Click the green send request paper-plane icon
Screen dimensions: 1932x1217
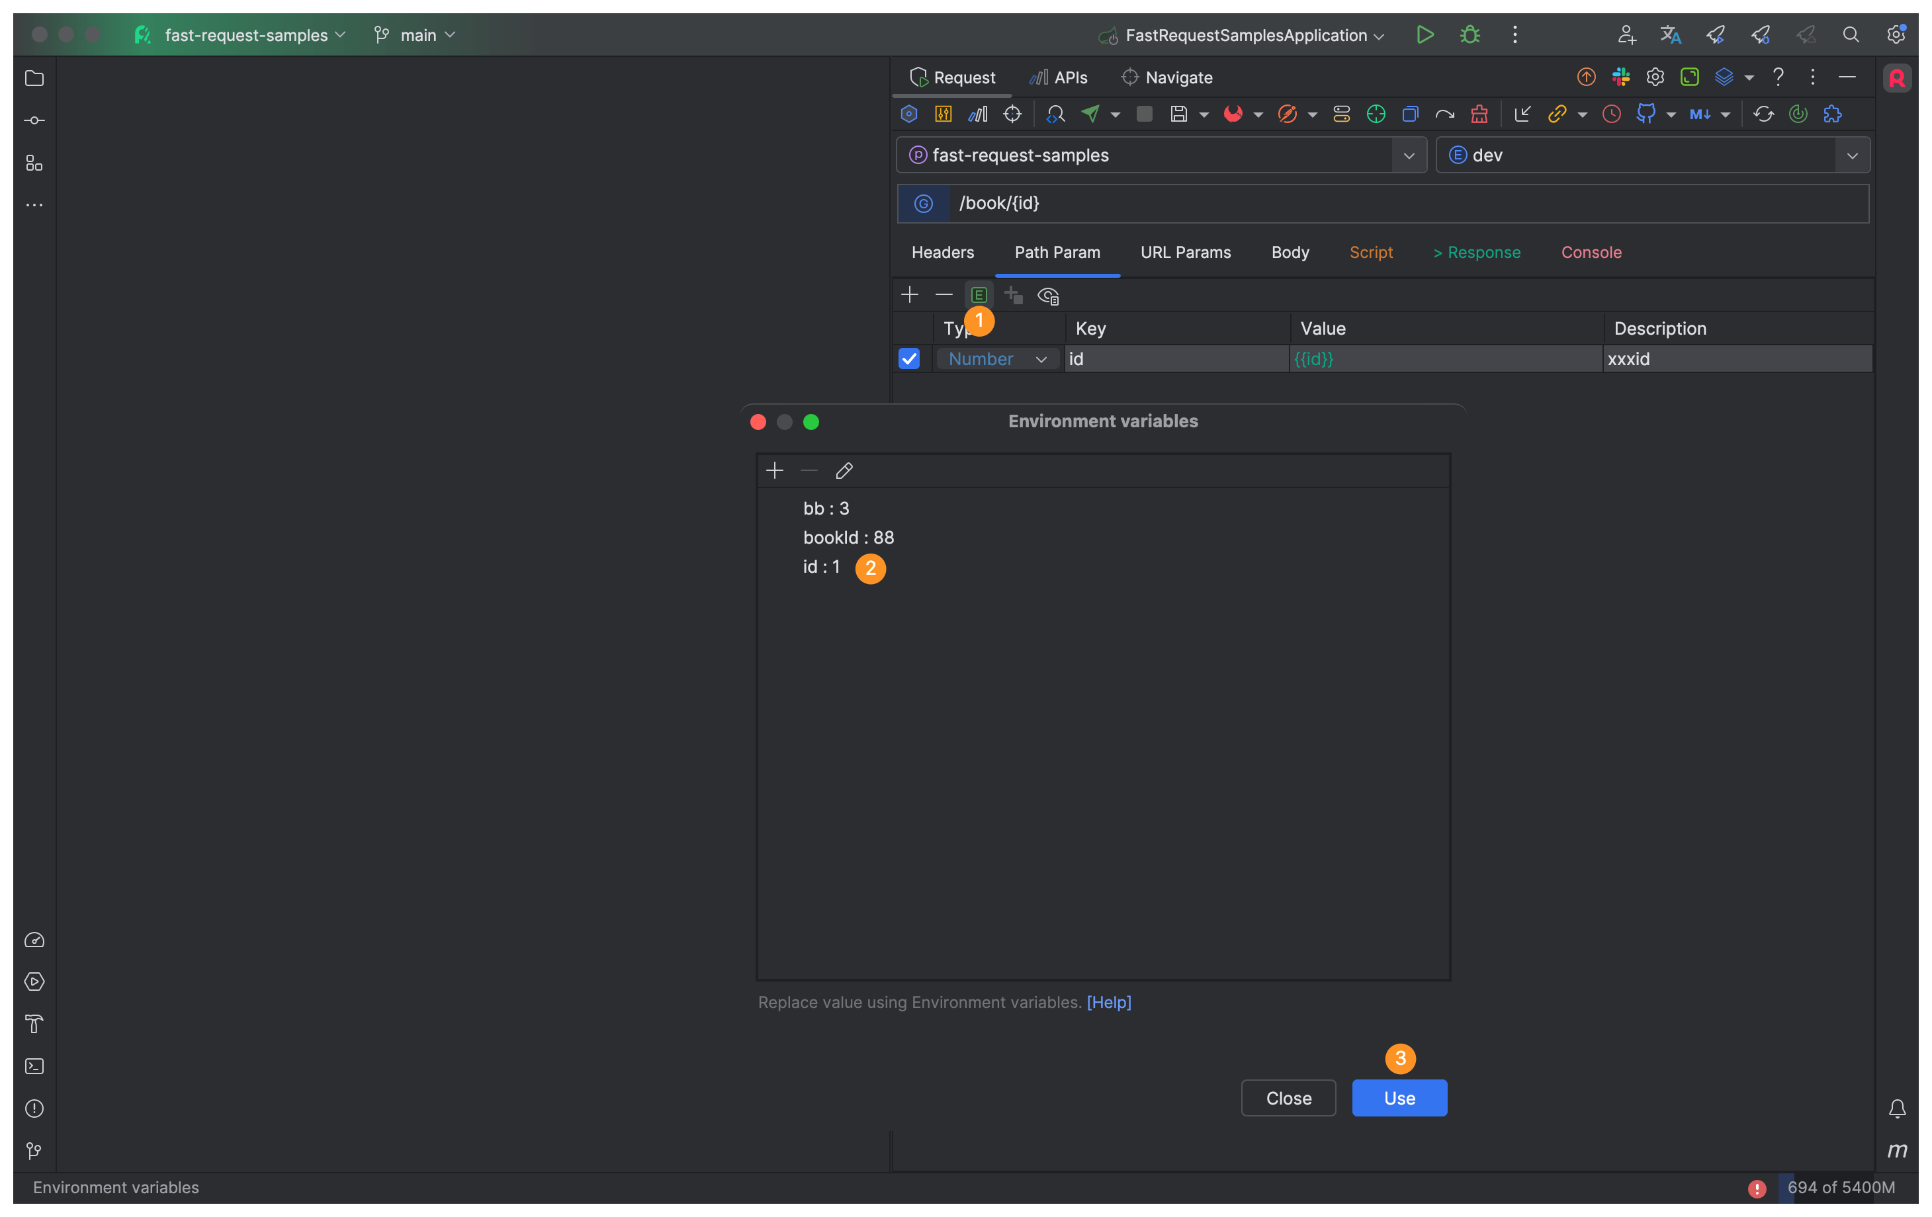[x=1090, y=114]
